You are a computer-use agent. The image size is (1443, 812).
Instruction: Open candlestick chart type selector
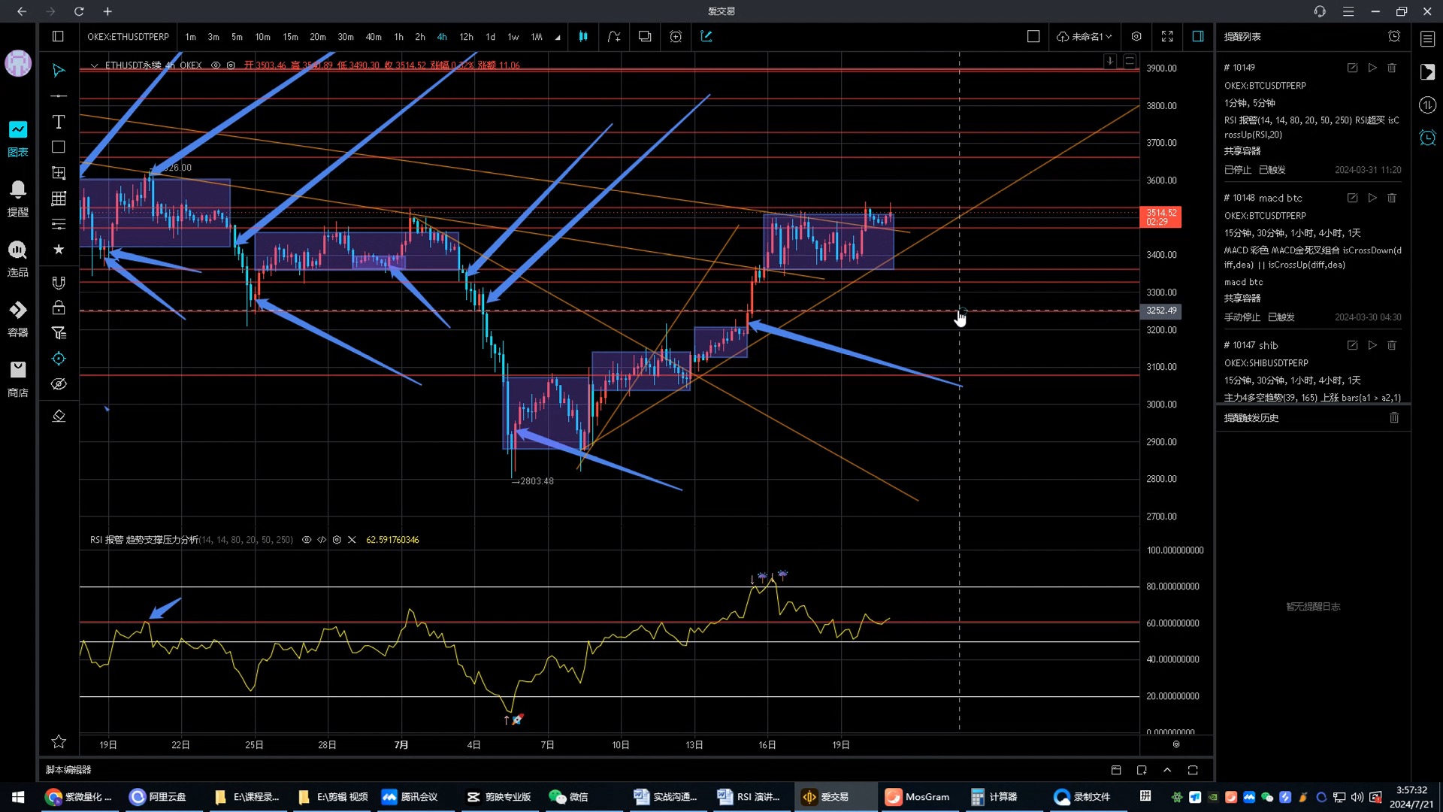pos(583,36)
